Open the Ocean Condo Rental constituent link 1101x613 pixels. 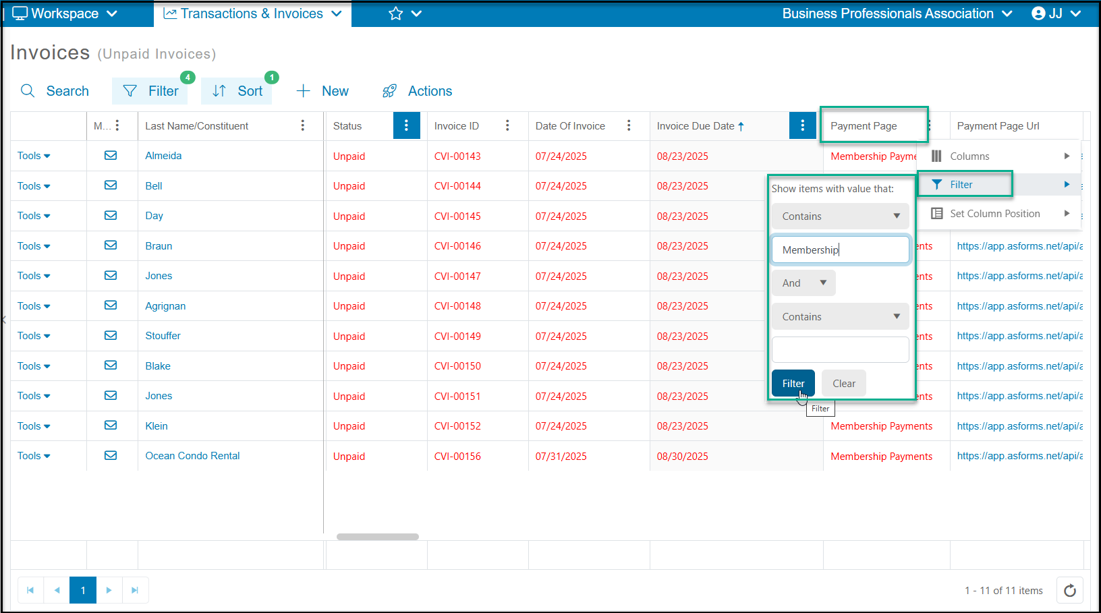pyautogui.click(x=192, y=456)
